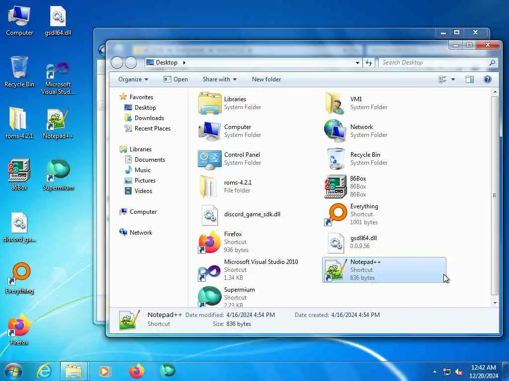Click the Supermium desktop shortcut
Viewport: 509px width, 381px height.
click(x=58, y=175)
